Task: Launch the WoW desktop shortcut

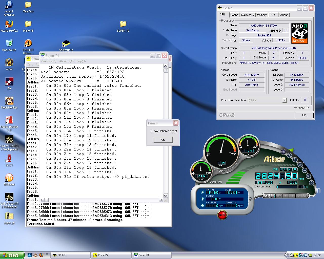Action: coord(9,64)
